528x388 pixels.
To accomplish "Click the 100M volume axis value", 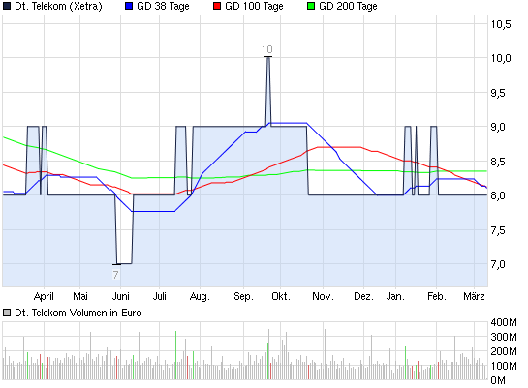I will coord(504,366).
